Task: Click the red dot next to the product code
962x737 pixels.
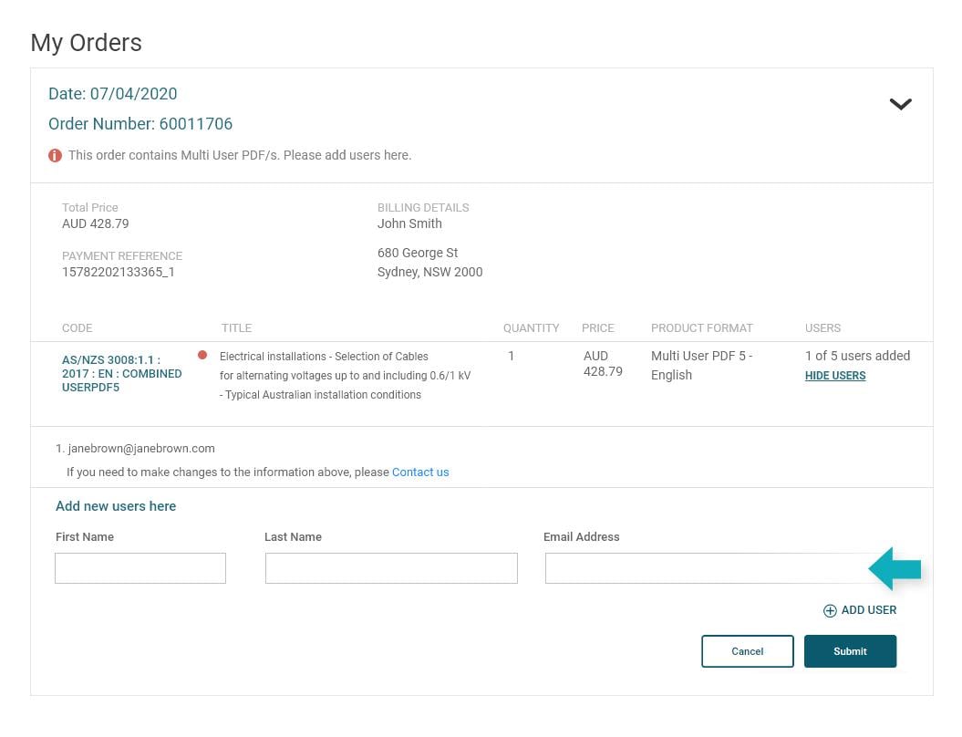Action: 204,356
